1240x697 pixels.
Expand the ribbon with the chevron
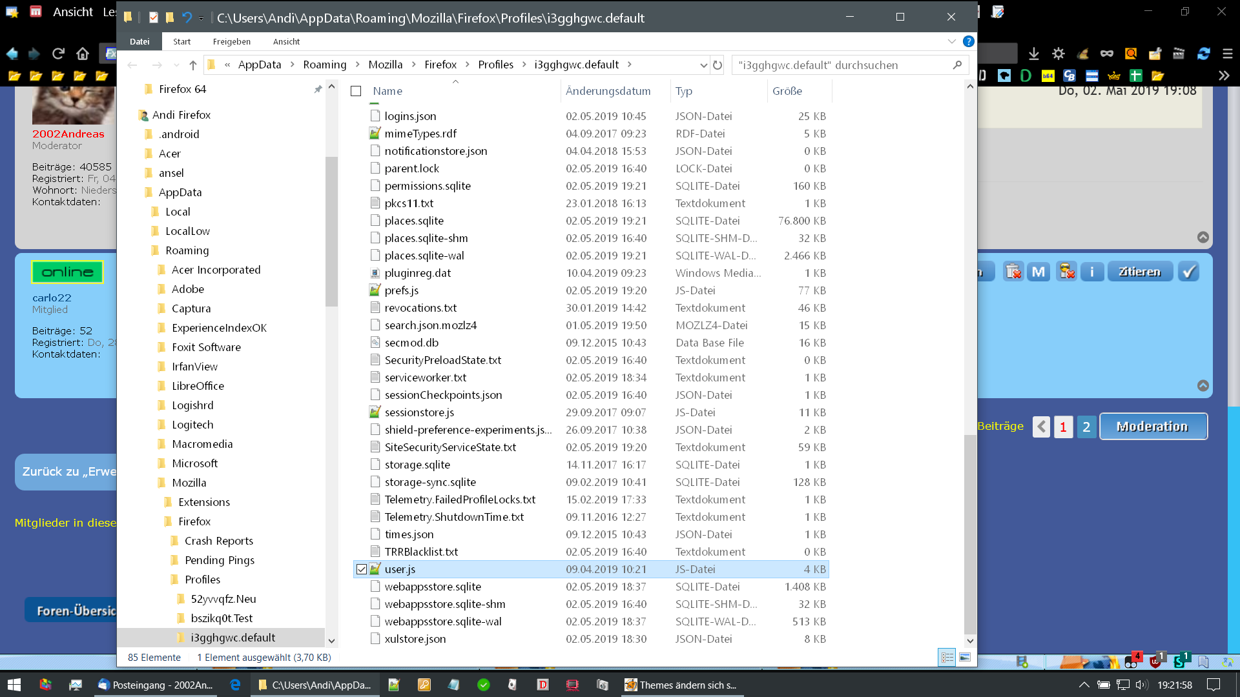[x=951, y=41]
